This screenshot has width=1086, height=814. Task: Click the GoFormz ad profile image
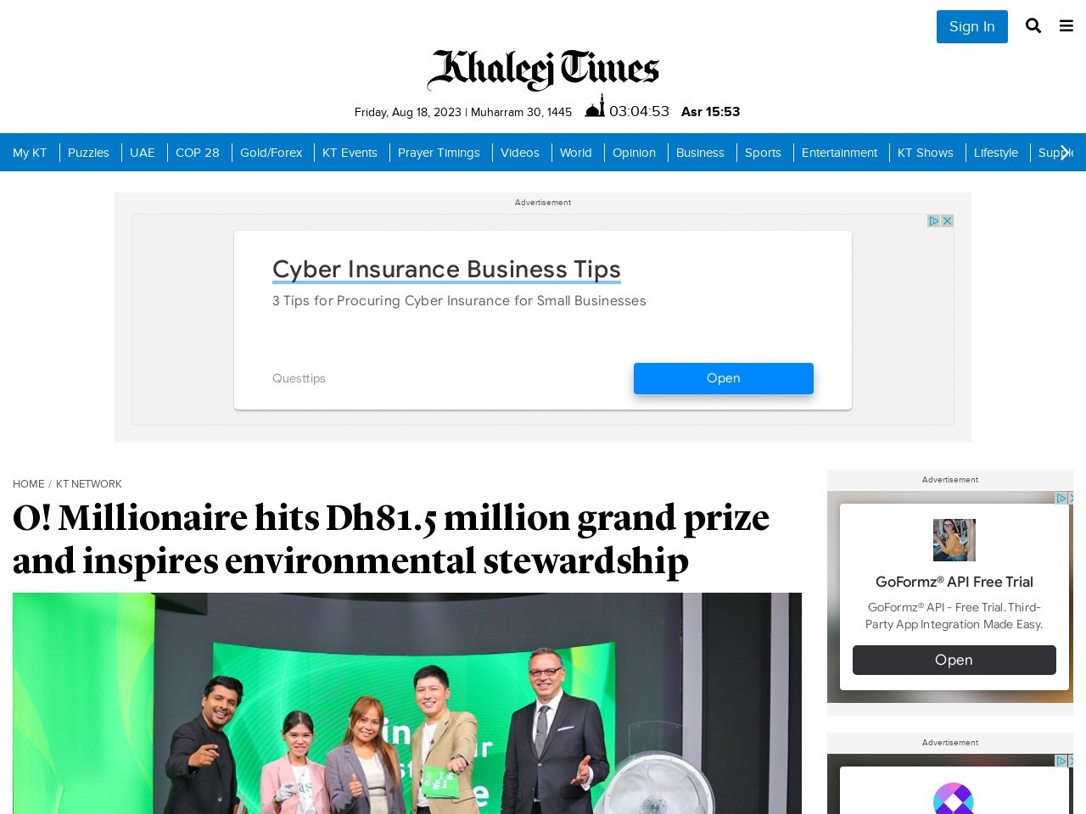click(x=954, y=540)
